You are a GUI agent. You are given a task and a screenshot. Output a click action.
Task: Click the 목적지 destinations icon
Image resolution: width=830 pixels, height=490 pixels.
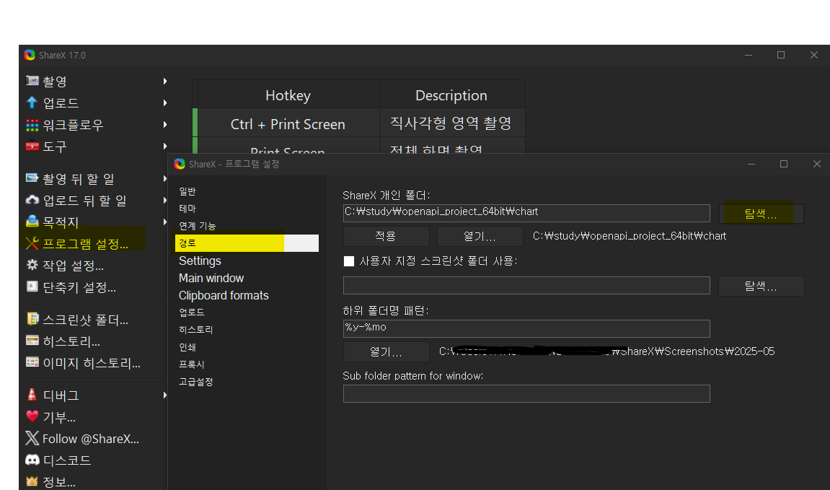(32, 221)
